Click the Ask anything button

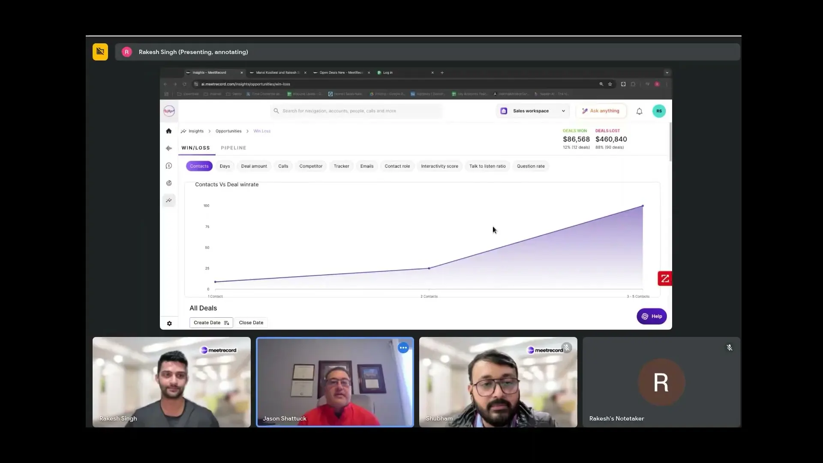601,111
